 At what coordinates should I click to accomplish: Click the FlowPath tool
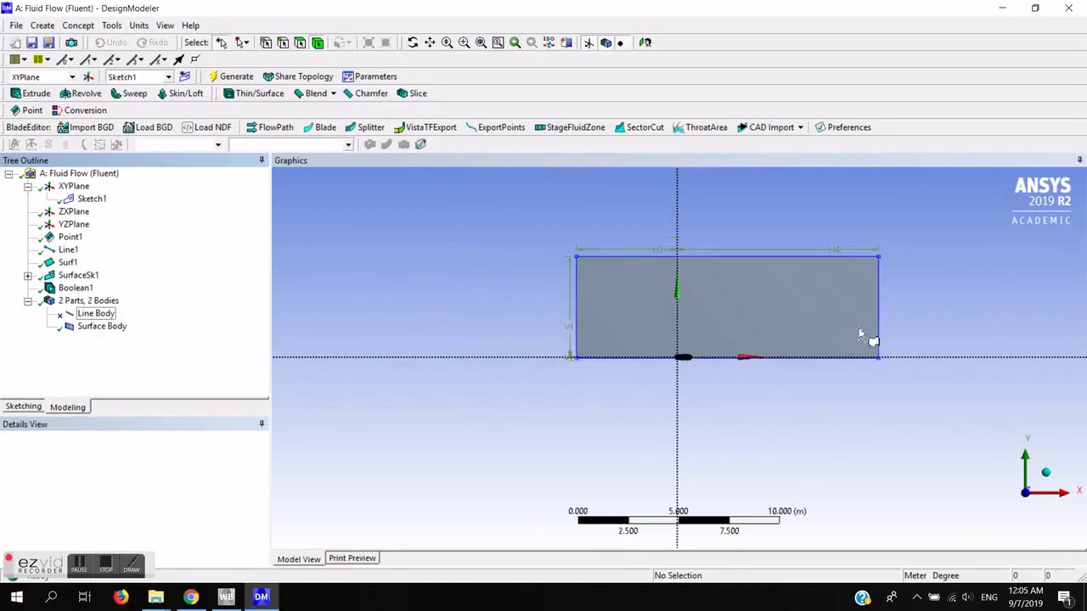coord(269,127)
